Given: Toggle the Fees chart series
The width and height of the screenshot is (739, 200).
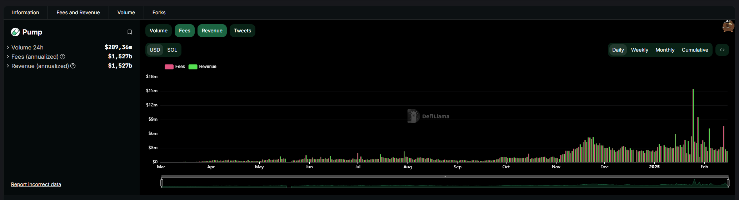Looking at the screenshot, I should (185, 31).
